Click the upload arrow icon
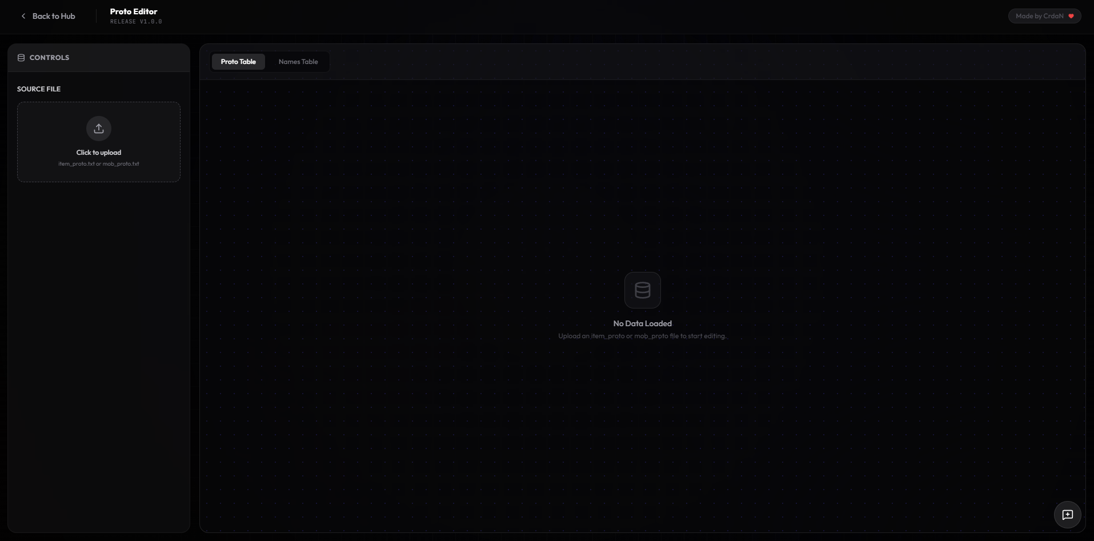Image resolution: width=1094 pixels, height=541 pixels. click(99, 129)
